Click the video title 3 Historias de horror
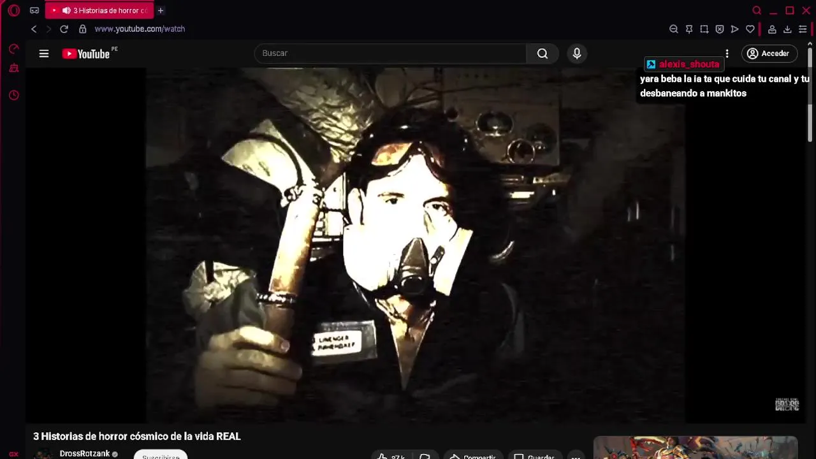 (137, 437)
